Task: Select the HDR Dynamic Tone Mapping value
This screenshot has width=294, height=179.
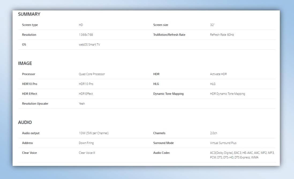Action: pos(227,94)
